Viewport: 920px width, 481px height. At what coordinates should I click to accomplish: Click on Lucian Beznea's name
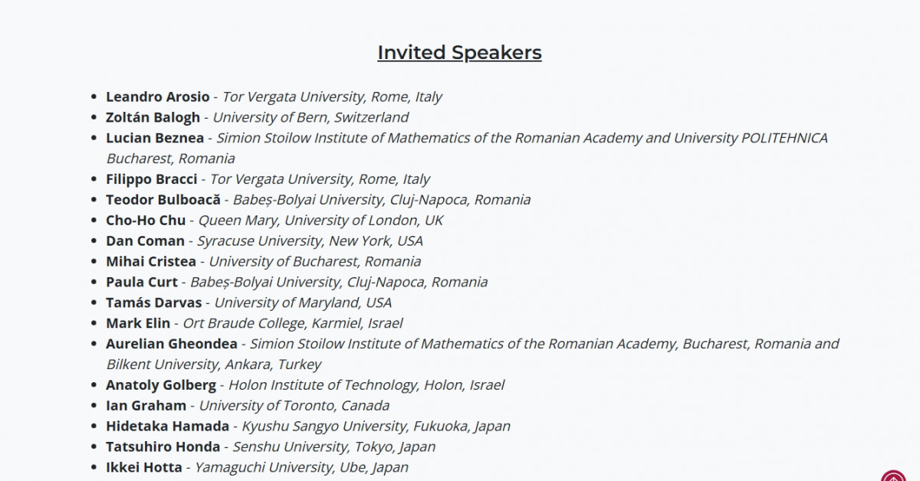[155, 138]
